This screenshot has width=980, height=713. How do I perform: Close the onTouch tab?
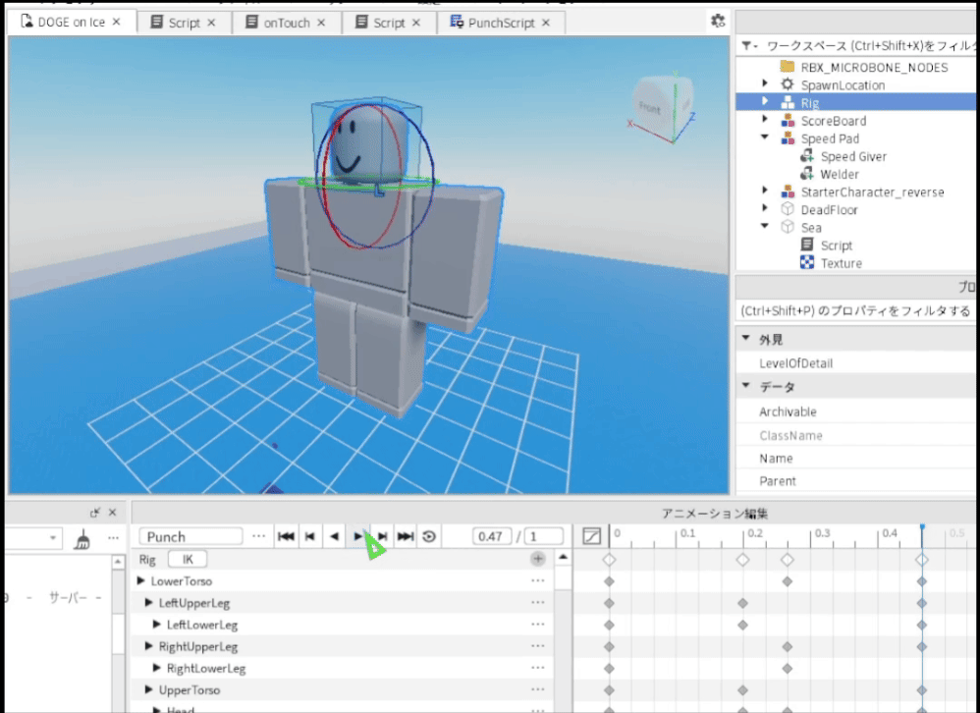pyautogui.click(x=321, y=23)
